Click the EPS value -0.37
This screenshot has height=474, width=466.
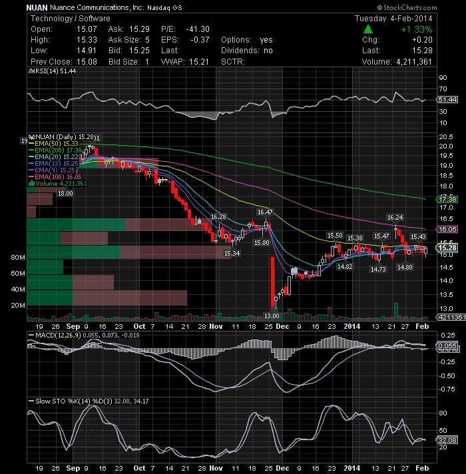click(200, 39)
